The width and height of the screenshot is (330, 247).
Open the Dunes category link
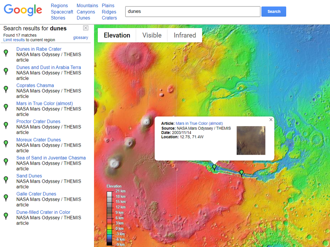coord(83,18)
